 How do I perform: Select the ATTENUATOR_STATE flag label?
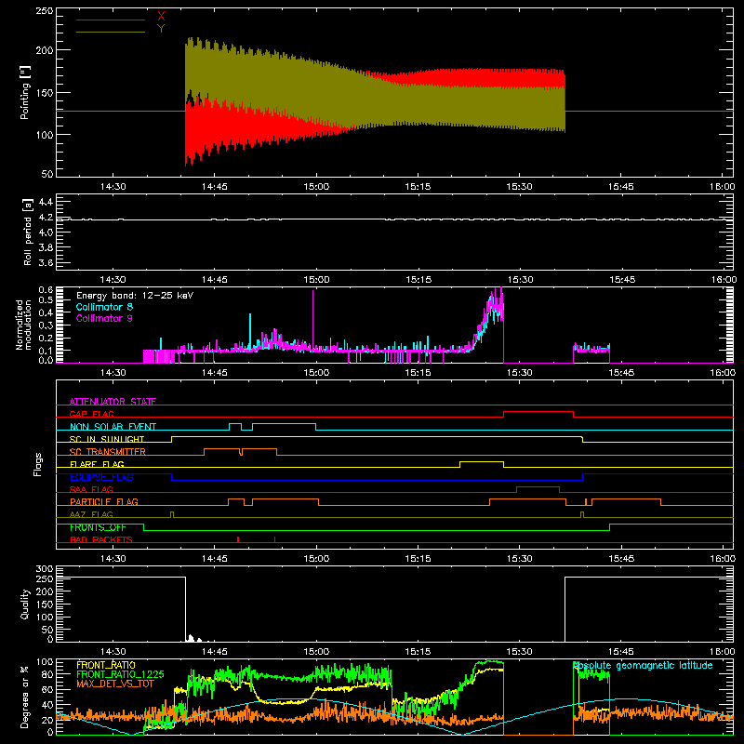113,402
